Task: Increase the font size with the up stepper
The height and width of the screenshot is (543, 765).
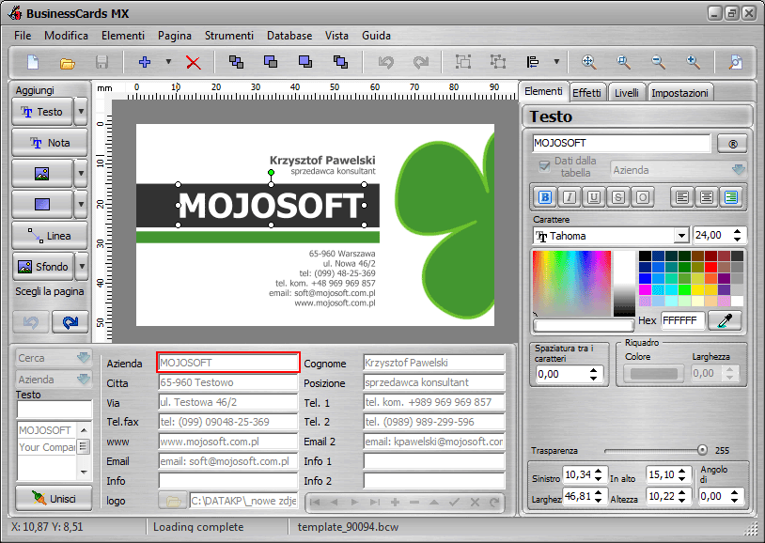Action: (x=737, y=232)
